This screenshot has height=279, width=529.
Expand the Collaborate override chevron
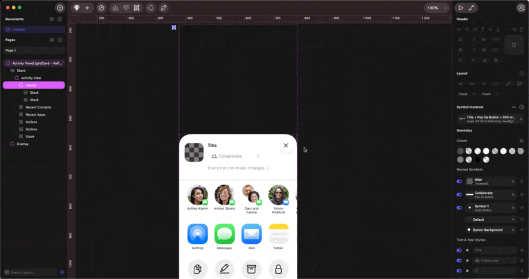[x=522, y=194]
